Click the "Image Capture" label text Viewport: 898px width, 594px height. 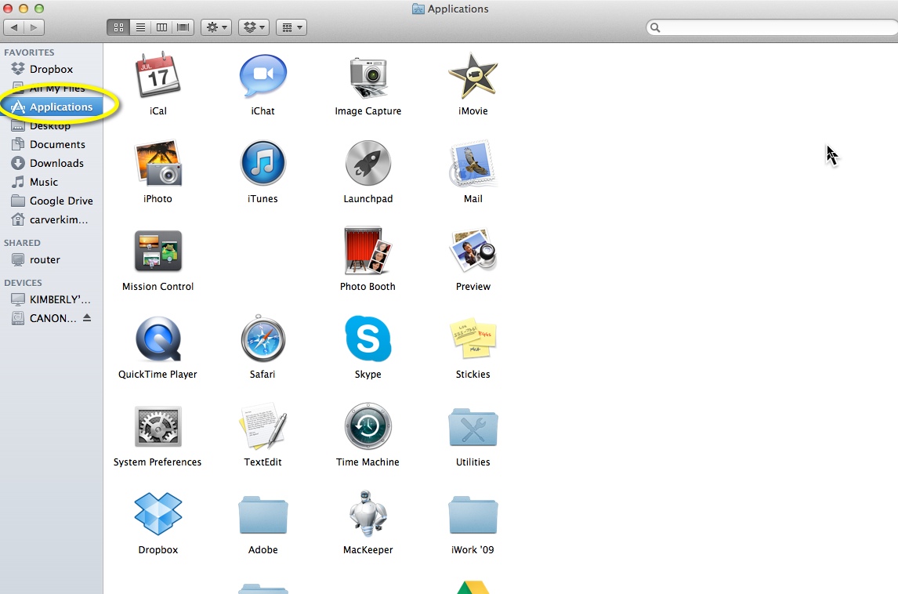[x=368, y=111]
